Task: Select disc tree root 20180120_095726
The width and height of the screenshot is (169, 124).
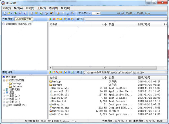Action: coord(19,24)
